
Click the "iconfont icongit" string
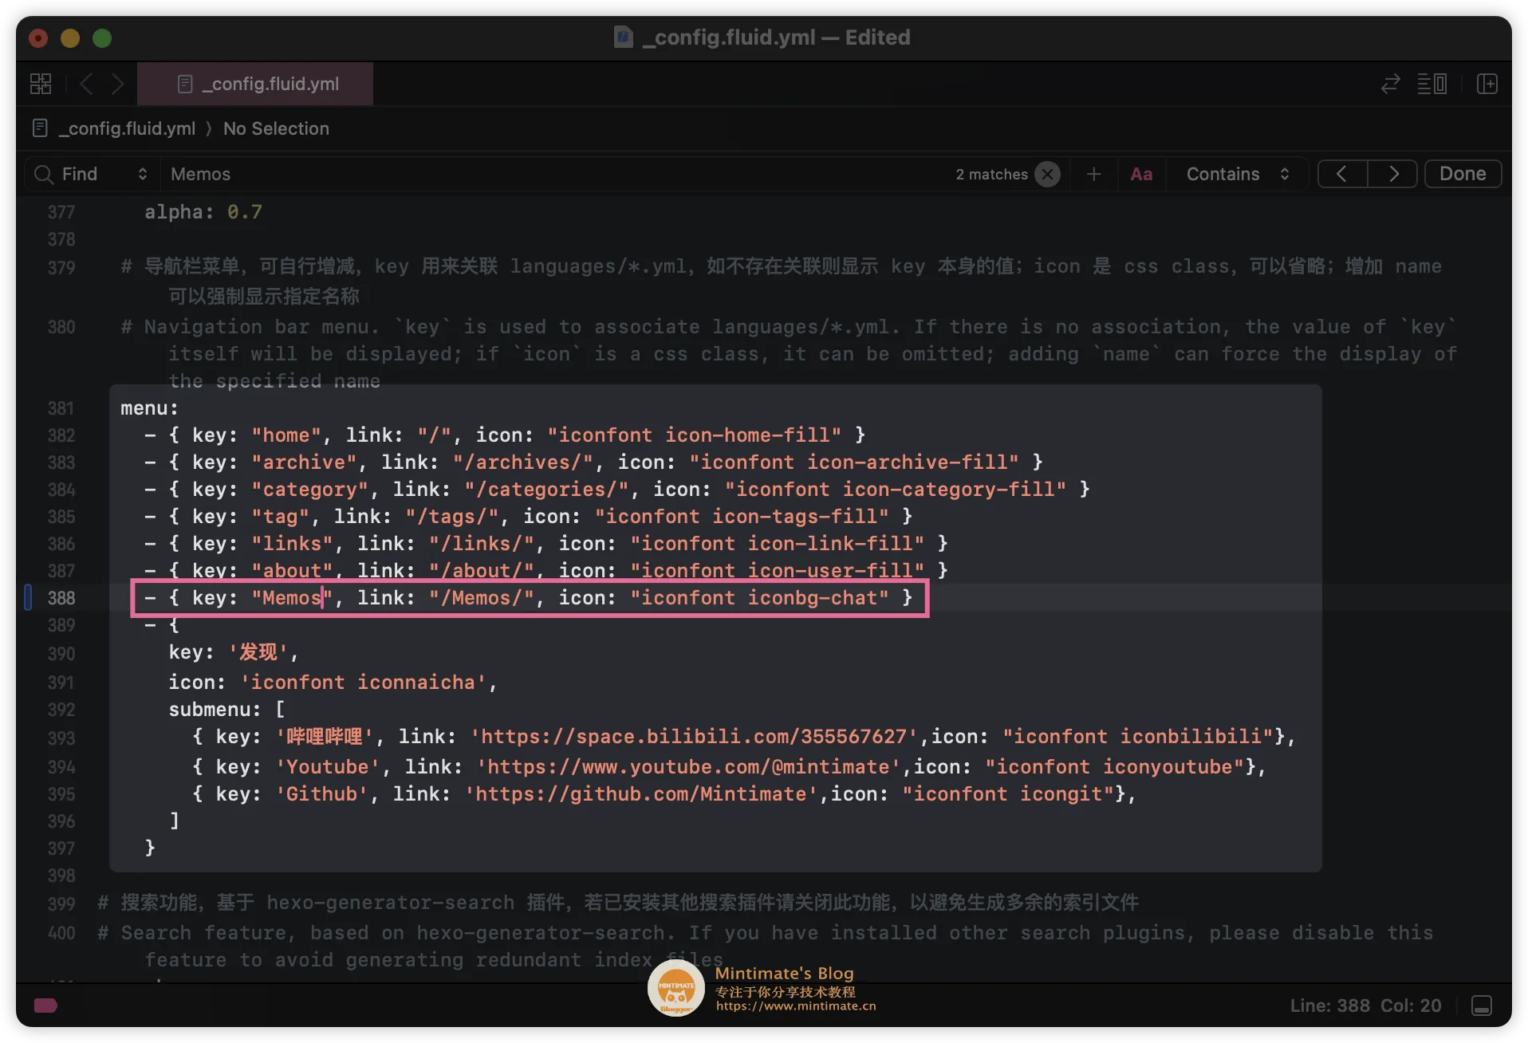pos(1007,794)
